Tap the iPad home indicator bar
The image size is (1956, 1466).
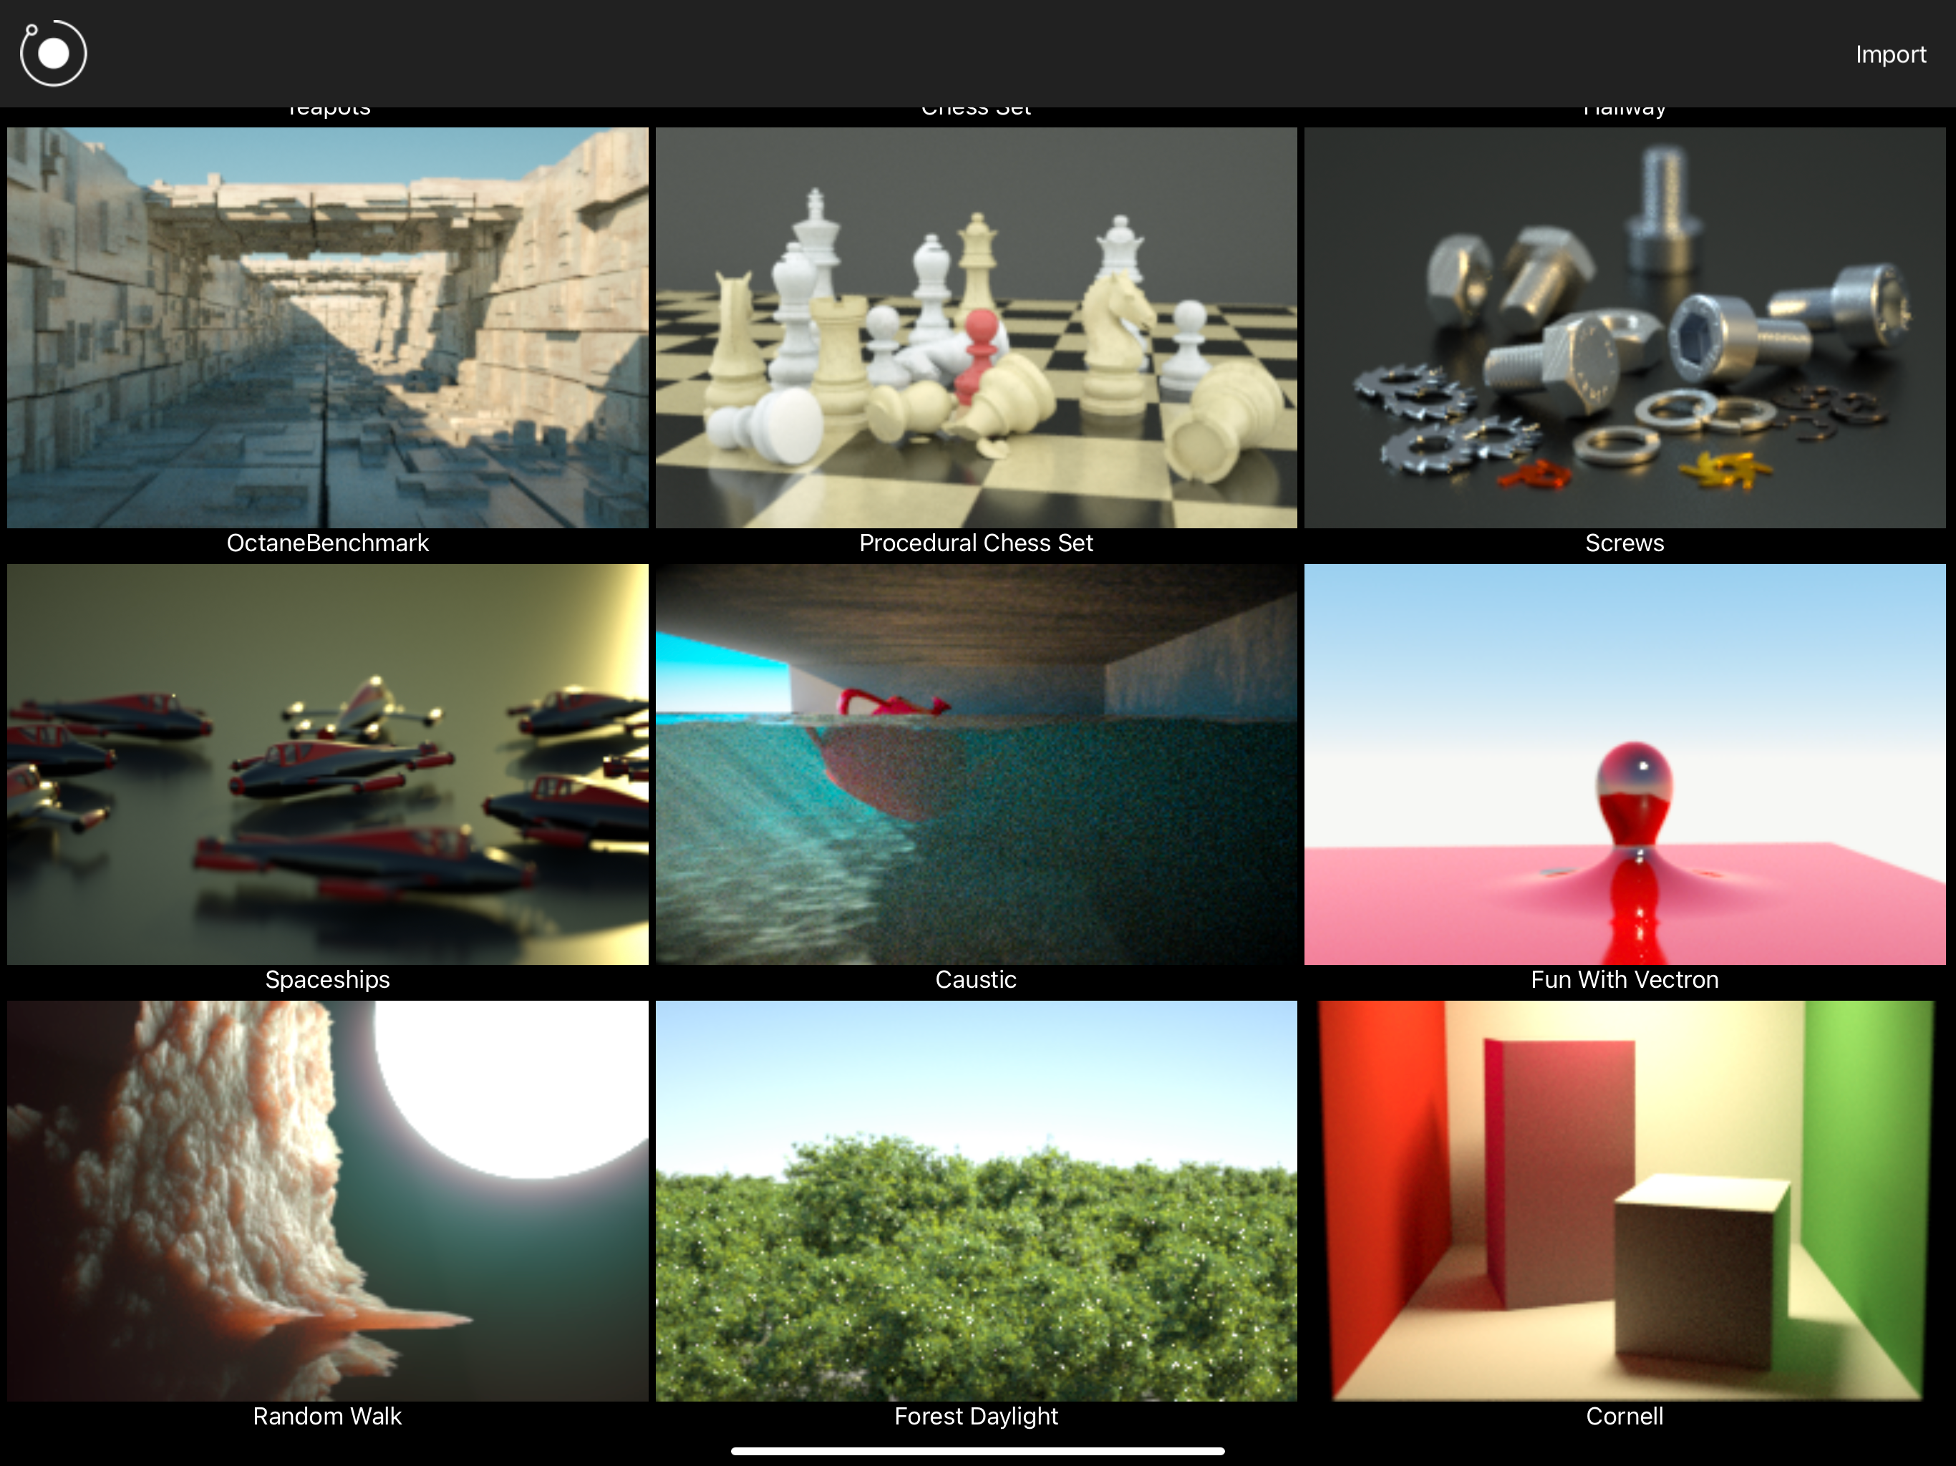pos(977,1451)
